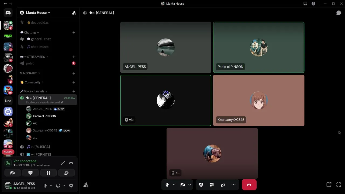Open the general-chat text channel
This screenshot has width=345, height=194.
[x=47, y=39]
